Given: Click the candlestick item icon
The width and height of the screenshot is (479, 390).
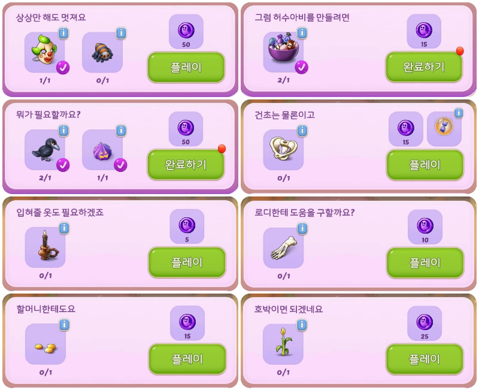Looking at the screenshot, I should pos(45,247).
